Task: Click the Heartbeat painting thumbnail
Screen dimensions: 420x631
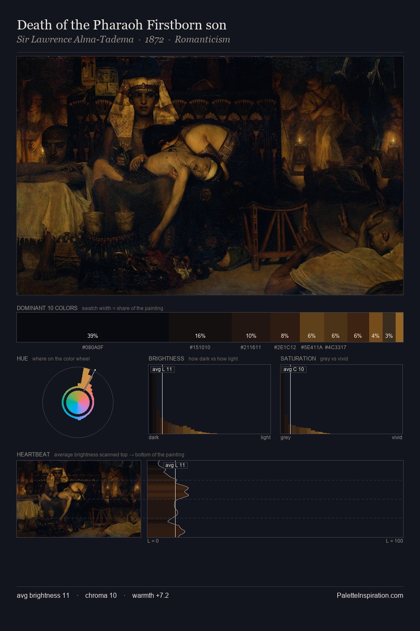Action: click(79, 499)
